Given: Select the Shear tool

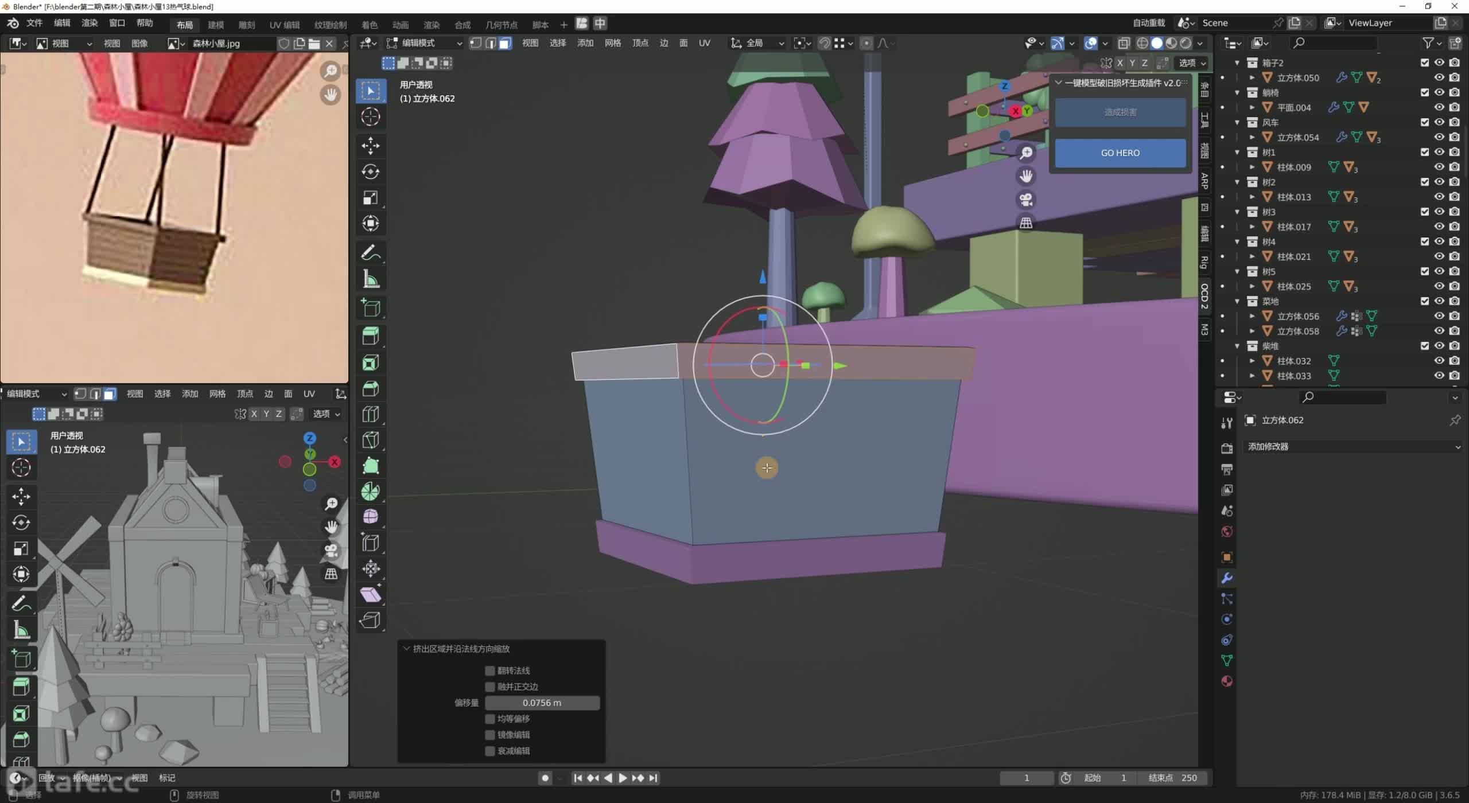Looking at the screenshot, I should click(371, 595).
